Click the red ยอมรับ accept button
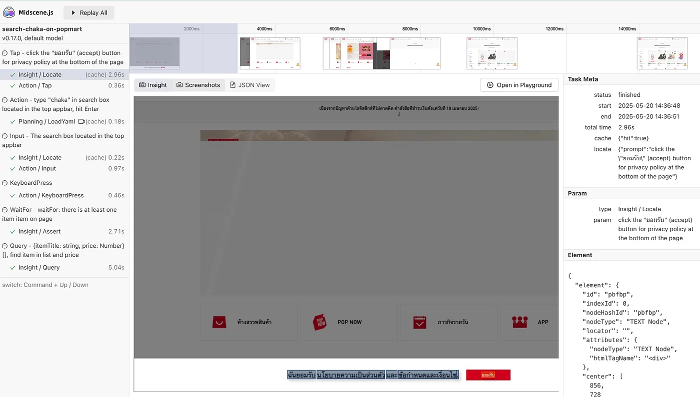This screenshot has height=397, width=700. 488,375
